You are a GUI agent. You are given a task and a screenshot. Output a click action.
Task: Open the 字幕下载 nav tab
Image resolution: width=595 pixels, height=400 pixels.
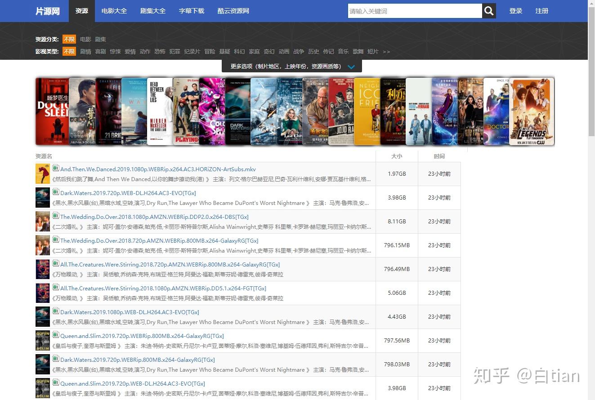click(192, 11)
